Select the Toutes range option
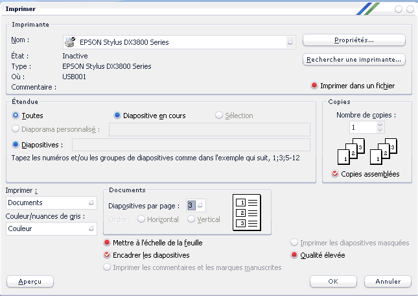This screenshot has height=296, width=418. (x=16, y=116)
